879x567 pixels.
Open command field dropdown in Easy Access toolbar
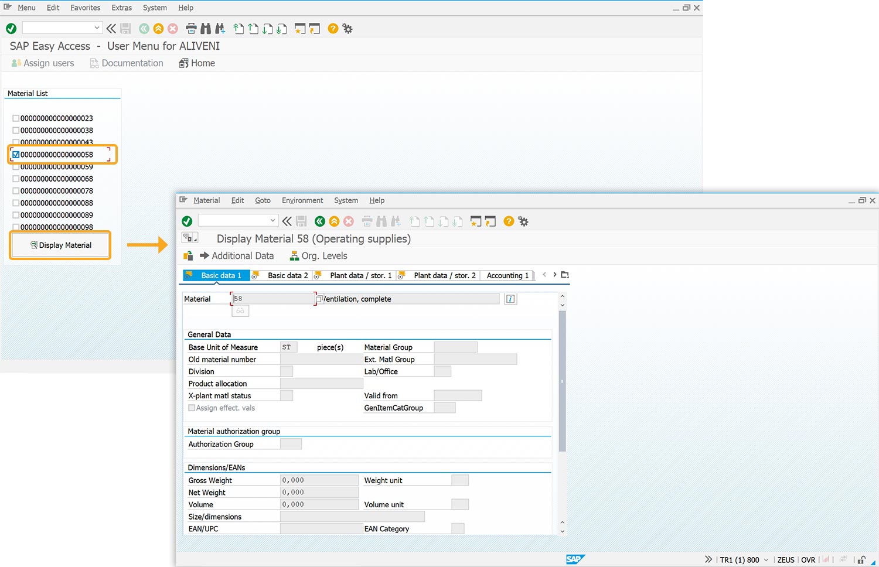tap(97, 28)
